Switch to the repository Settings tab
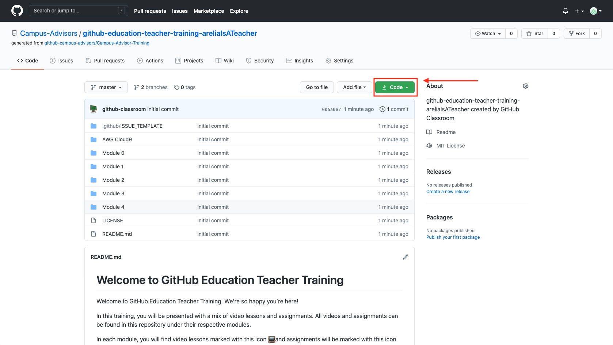The height and width of the screenshot is (345, 613). (x=339, y=61)
